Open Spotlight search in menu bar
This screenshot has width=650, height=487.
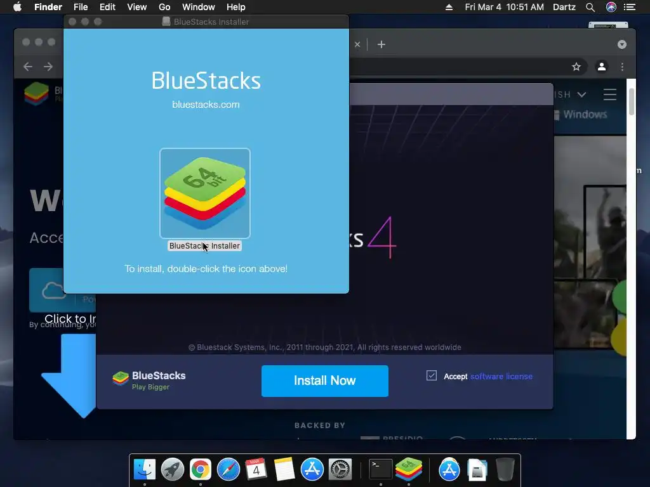(x=590, y=7)
